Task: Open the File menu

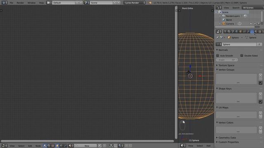Action: coord(11,3)
